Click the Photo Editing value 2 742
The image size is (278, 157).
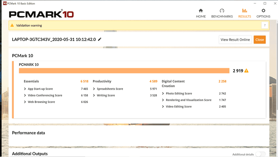(x=222, y=93)
